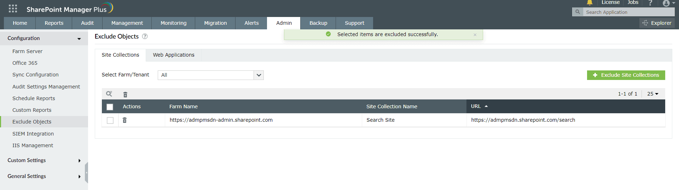The height and width of the screenshot is (190, 679).
Task: Open the Monitoring tab
Action: click(173, 23)
